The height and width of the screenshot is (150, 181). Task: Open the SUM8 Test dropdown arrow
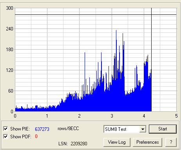143,129
